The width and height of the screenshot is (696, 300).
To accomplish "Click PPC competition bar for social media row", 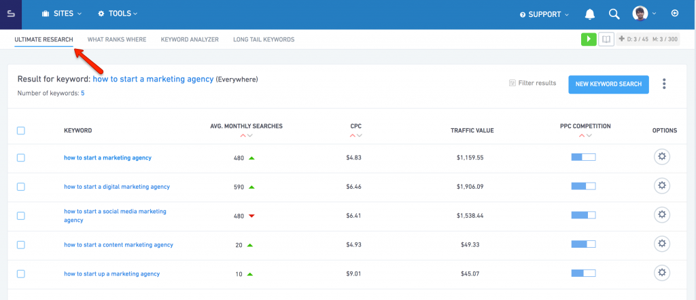I will pos(583,215).
